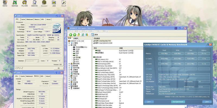
Task: Expand the DirectX tree node
Action: click(69, 76)
